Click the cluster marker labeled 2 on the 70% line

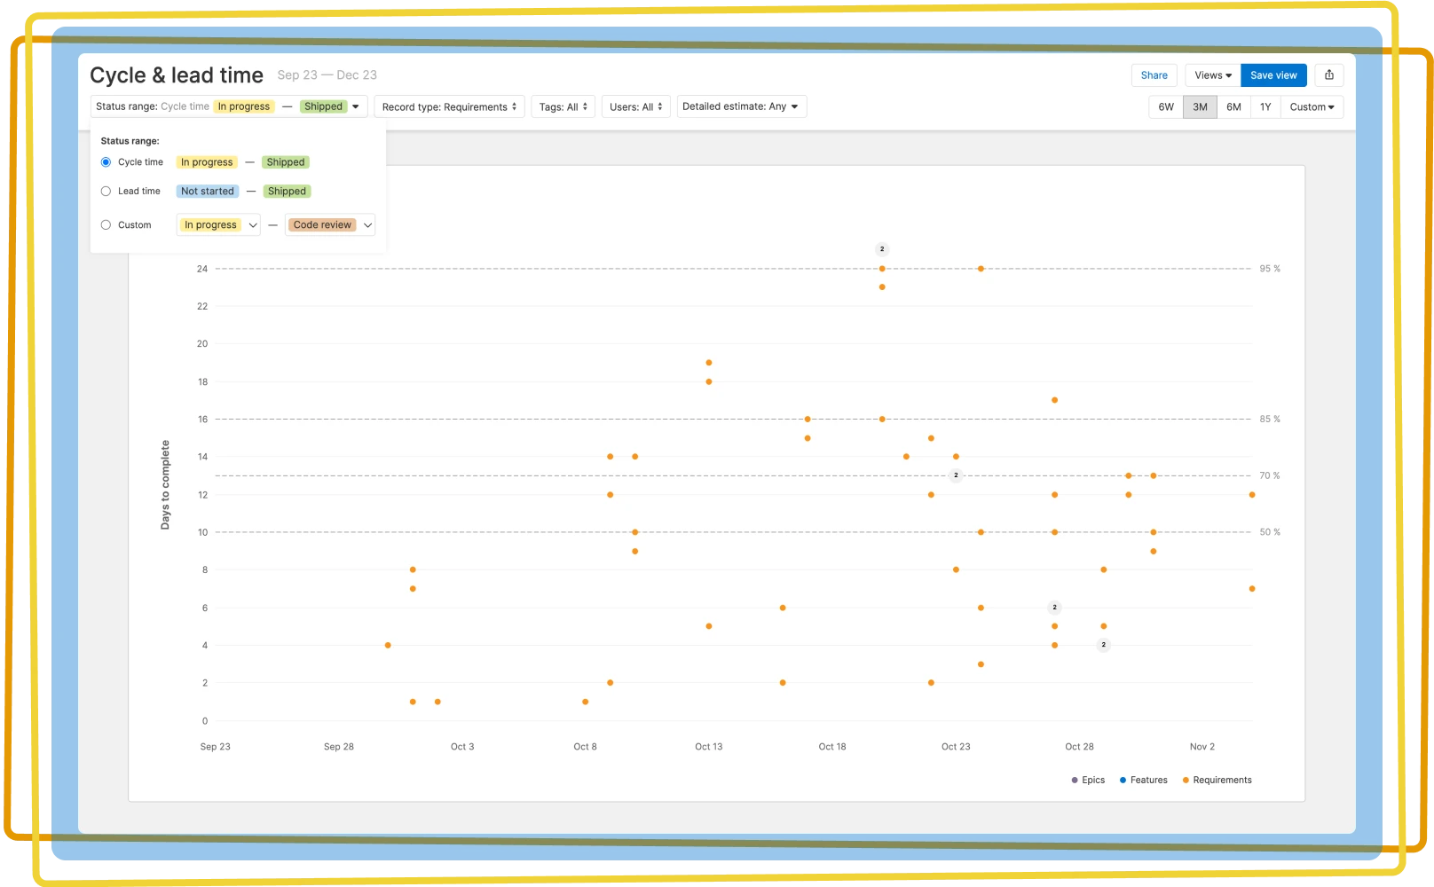pyautogui.click(x=956, y=475)
